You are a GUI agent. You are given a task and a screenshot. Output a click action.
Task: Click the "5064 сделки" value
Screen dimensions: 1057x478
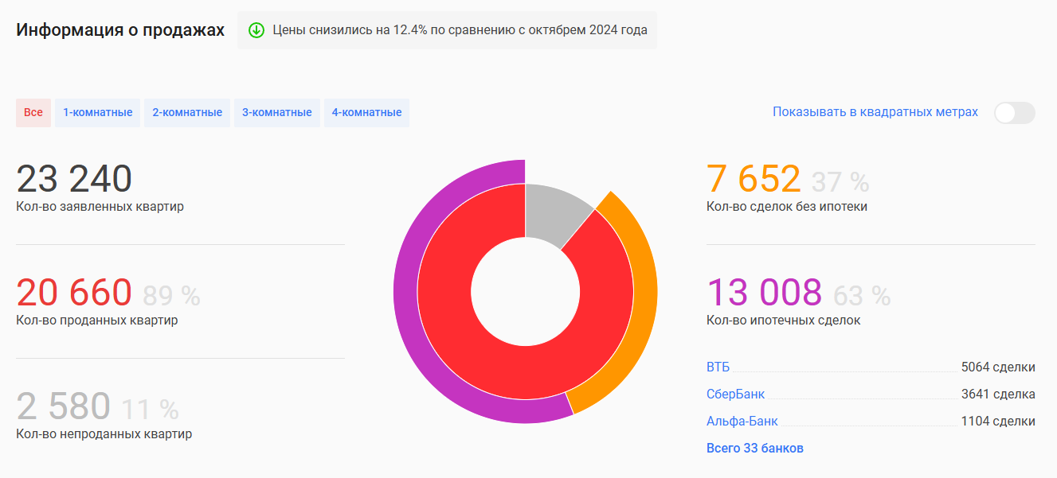click(998, 367)
